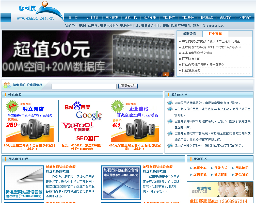Read the FBI已经介入调查 hacker news item
Viewport: 256px width, 203px height.
[x=211, y=41]
